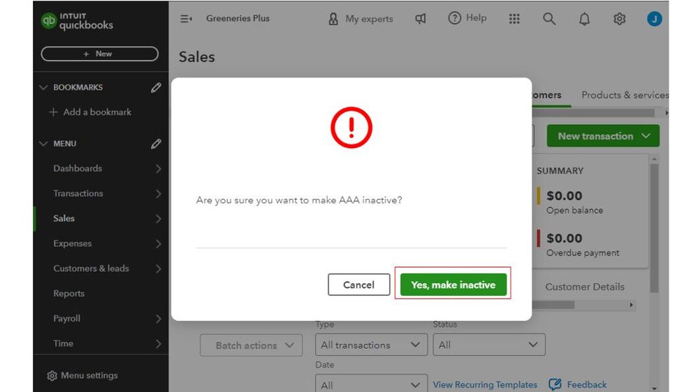The height and width of the screenshot is (392, 698).
Task: Select Expenses in the left menu
Action: point(73,243)
